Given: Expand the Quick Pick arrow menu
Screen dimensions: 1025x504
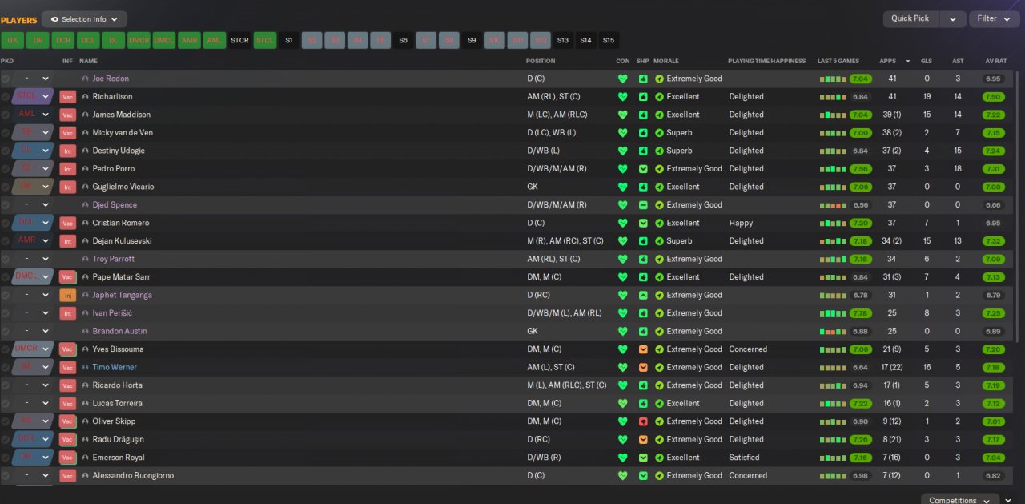Looking at the screenshot, I should click(952, 18).
